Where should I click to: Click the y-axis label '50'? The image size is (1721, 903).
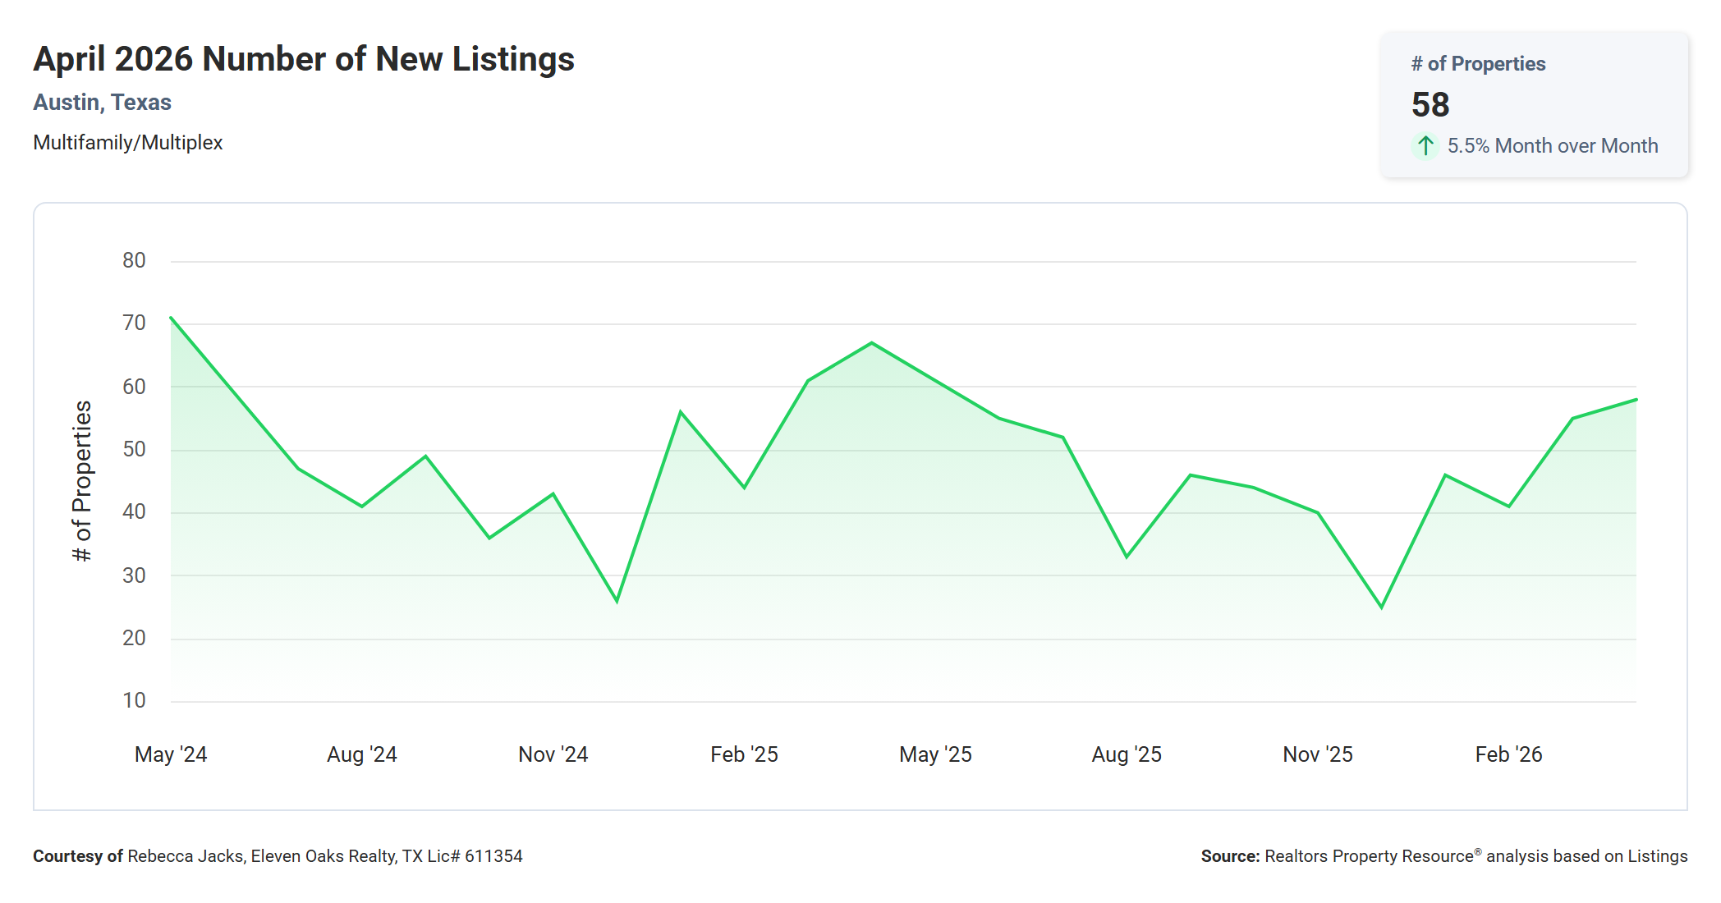(x=134, y=450)
